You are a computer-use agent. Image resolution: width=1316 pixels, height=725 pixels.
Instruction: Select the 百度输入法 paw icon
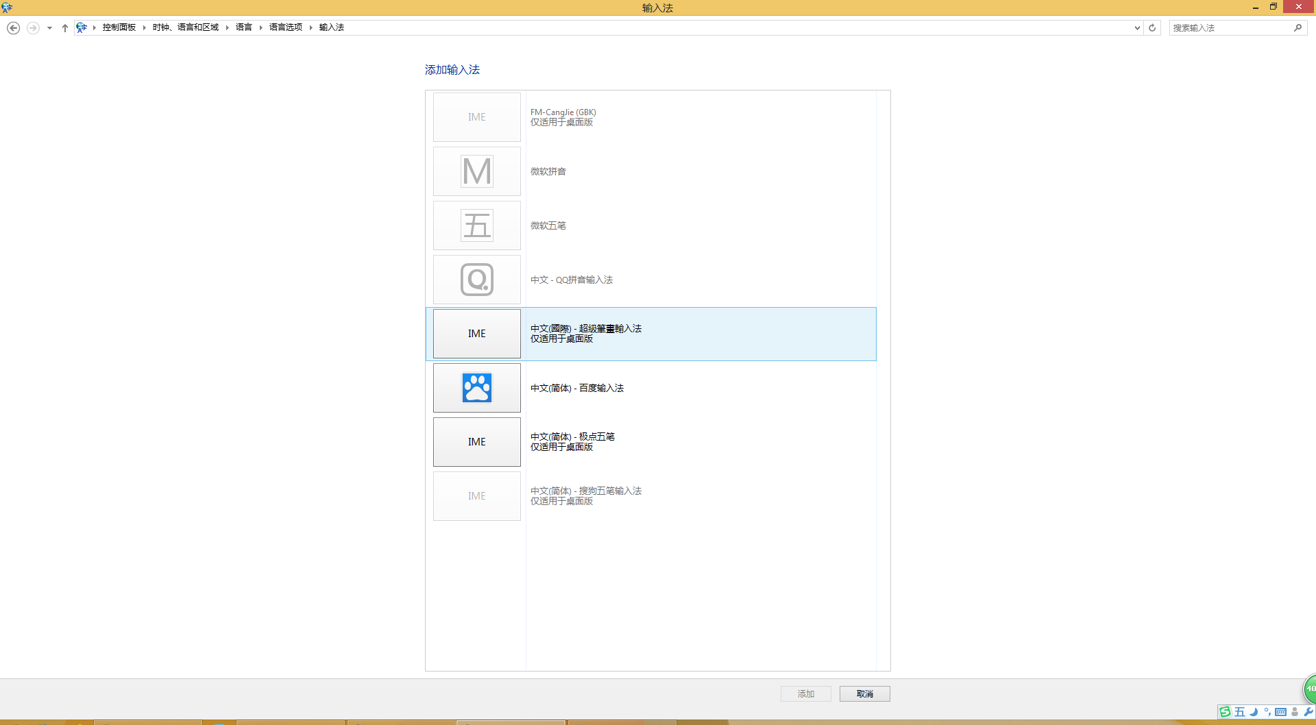coord(477,388)
